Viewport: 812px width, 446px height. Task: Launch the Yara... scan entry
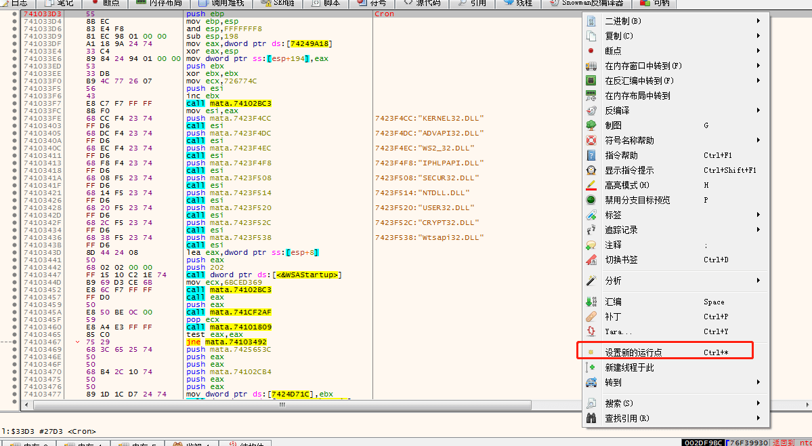(x=677, y=331)
